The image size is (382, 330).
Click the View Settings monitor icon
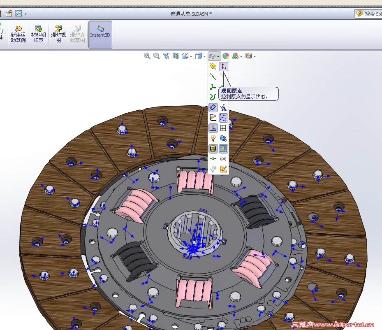pos(249,56)
